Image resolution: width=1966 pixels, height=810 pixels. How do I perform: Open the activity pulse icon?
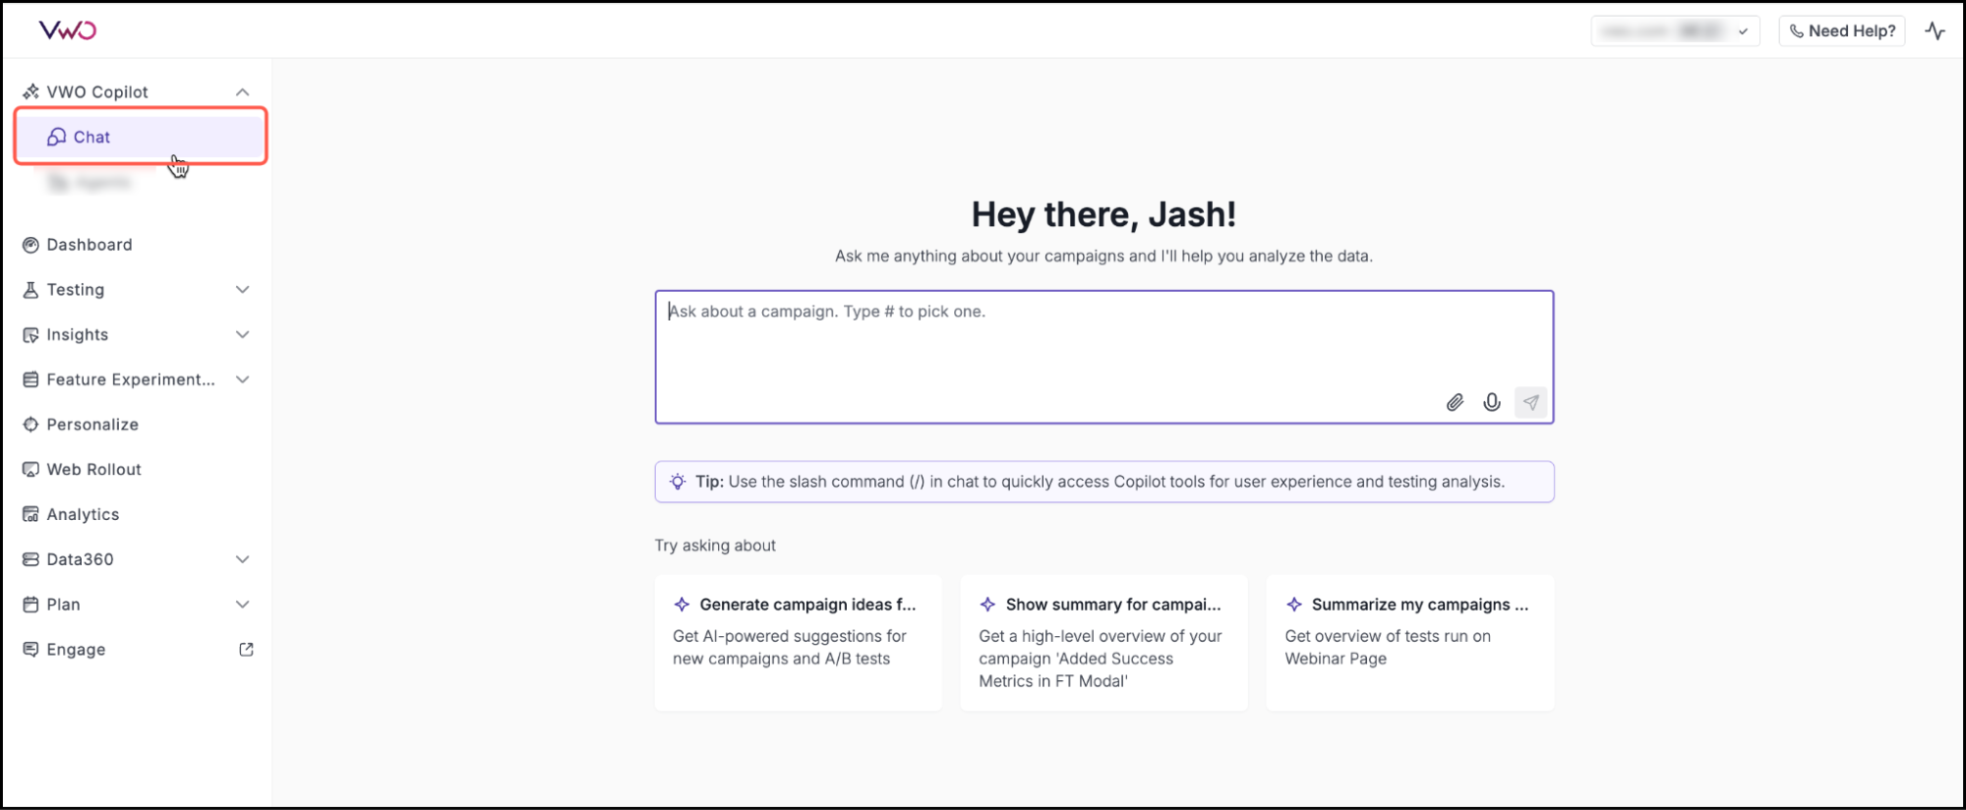tap(1935, 30)
